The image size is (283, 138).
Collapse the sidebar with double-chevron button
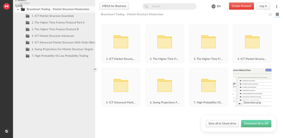95,69
